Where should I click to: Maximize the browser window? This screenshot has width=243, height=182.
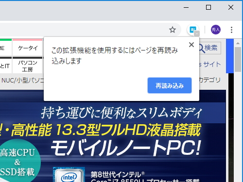coord(208,7)
